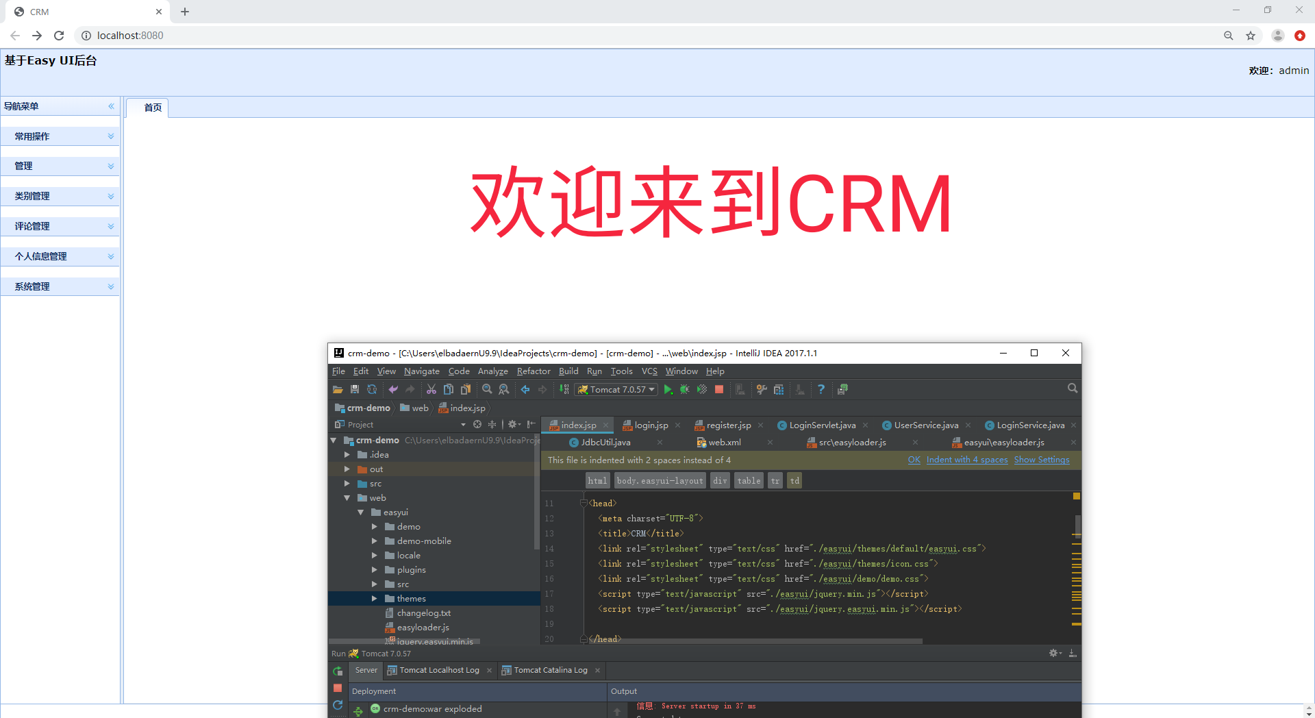Click the Make Project build icon
Screen dimensions: 1315x718
(564, 389)
